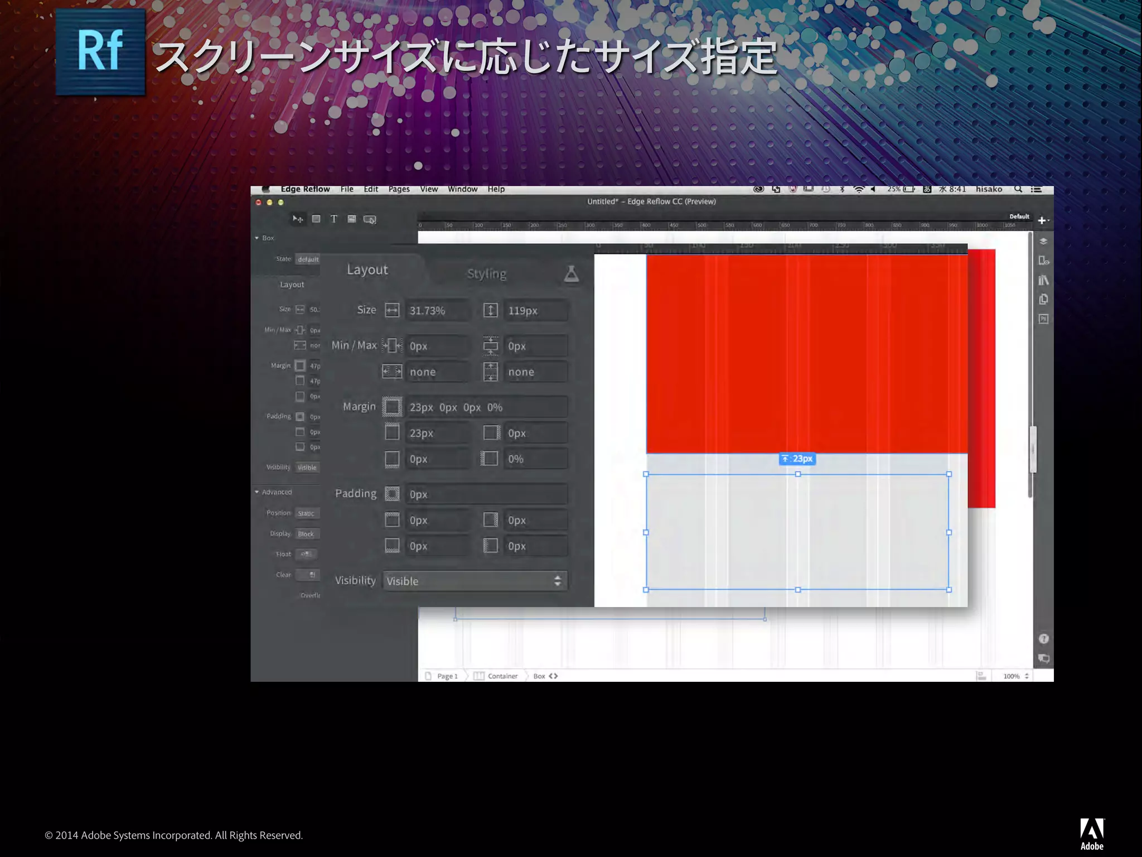Click the all-sides padding icon
The width and height of the screenshot is (1142, 857).
point(392,494)
